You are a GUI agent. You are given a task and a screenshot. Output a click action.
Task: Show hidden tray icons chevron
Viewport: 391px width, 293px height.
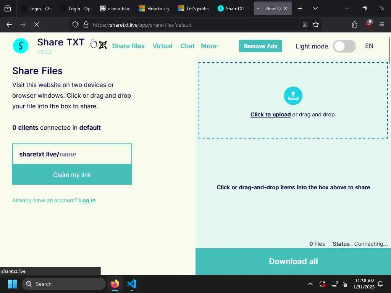[310, 284]
